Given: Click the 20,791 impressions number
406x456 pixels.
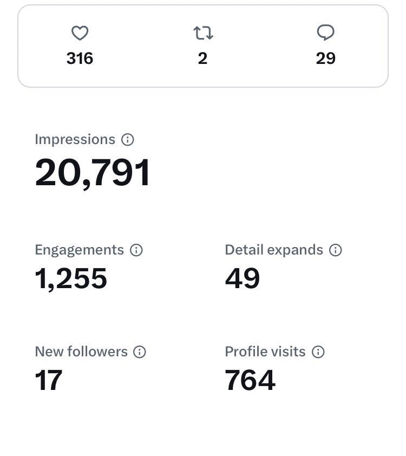Looking at the screenshot, I should click(x=93, y=173).
